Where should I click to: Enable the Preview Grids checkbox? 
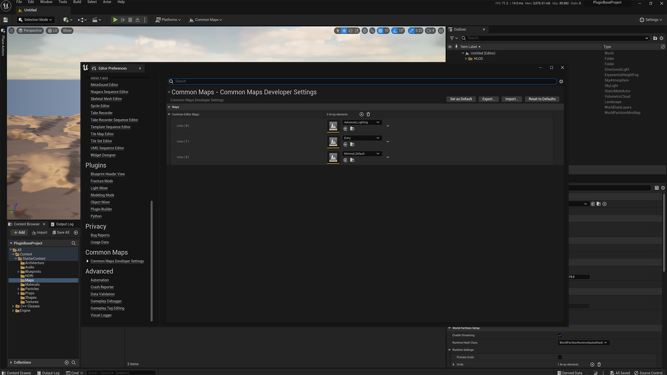pos(560,357)
